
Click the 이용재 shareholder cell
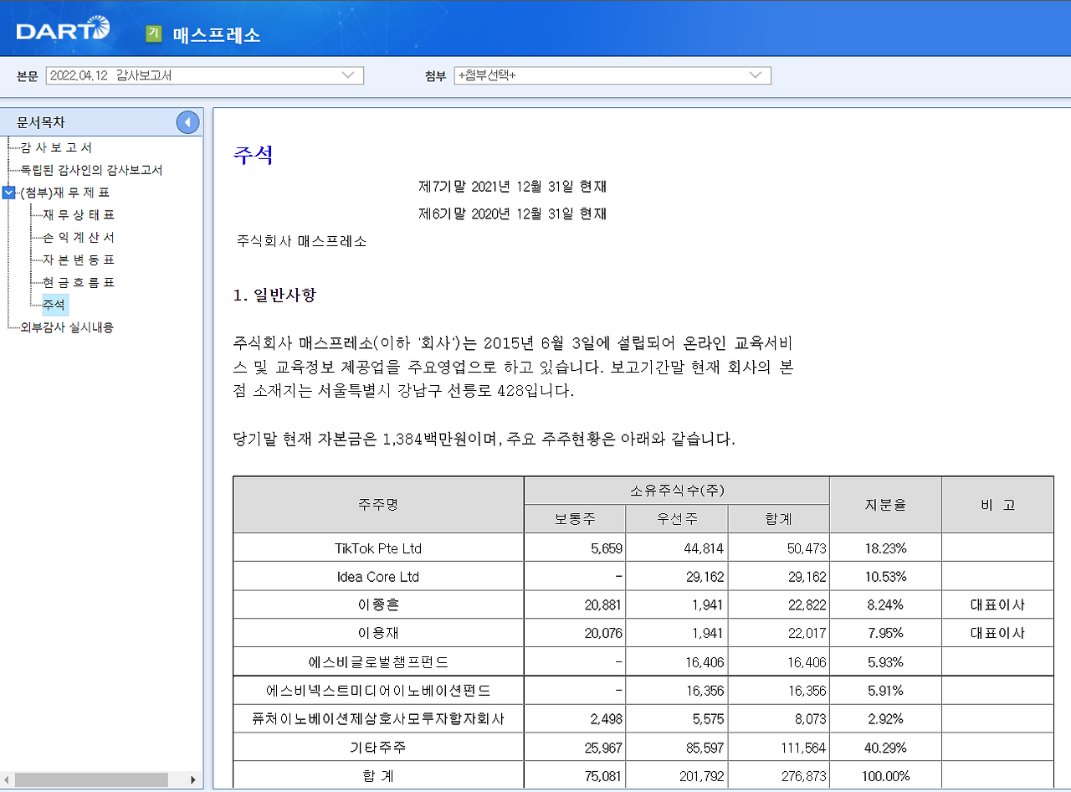tap(378, 634)
